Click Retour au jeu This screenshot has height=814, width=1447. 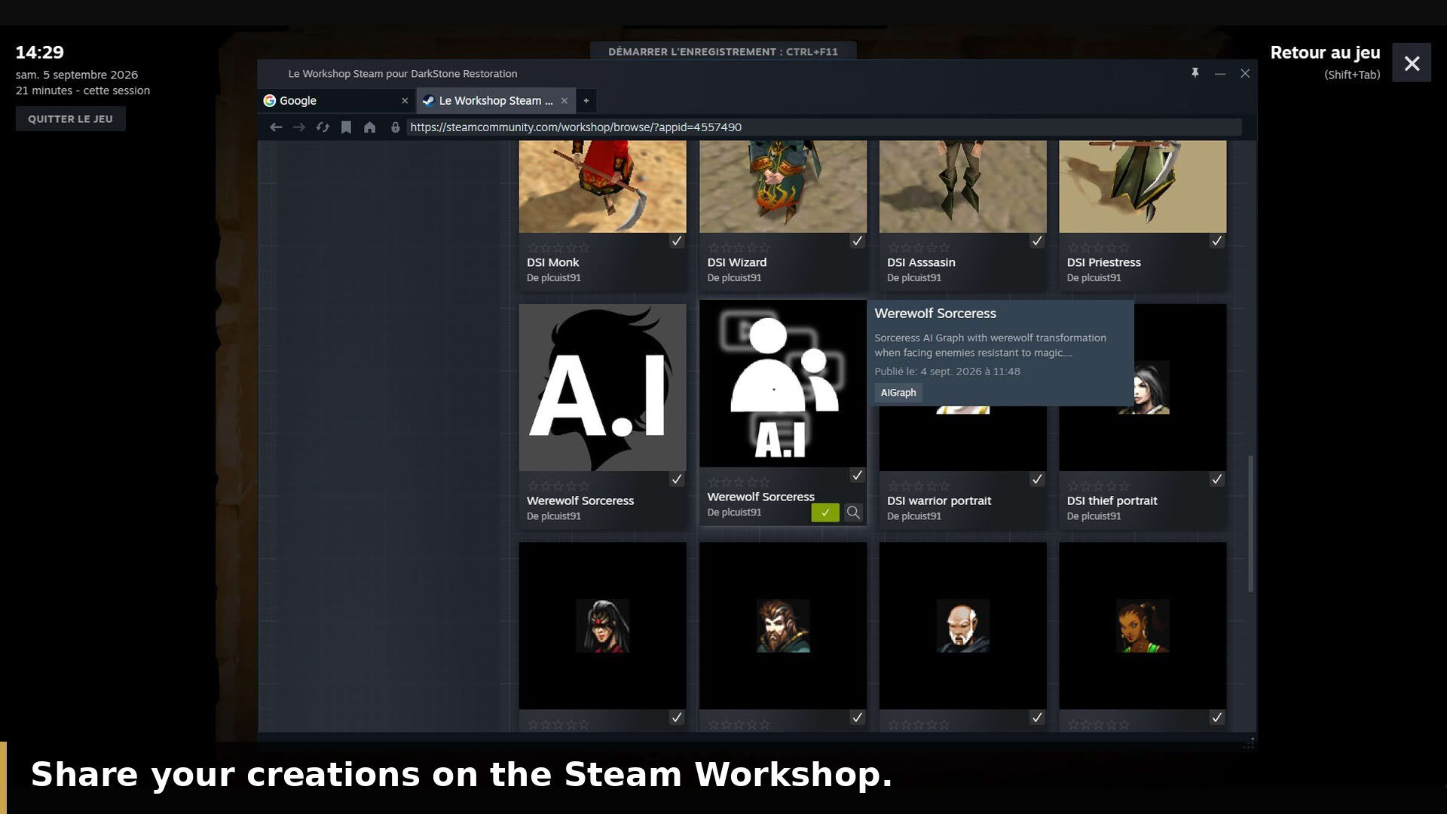coord(1325,53)
